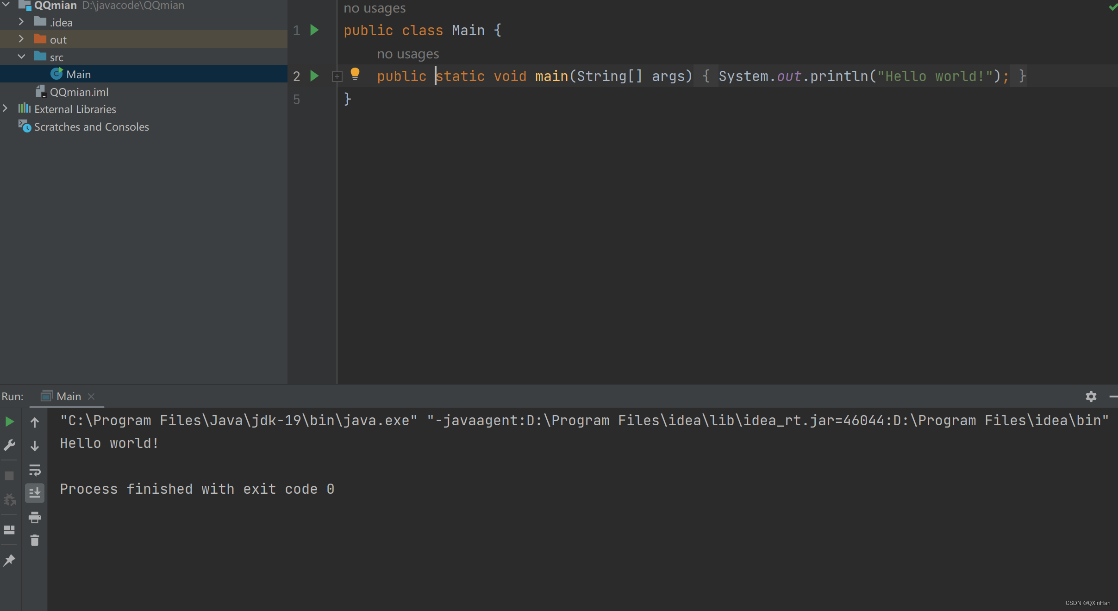Hide the Run panel with minus
Viewport: 1118px width, 611px height.
(1113, 397)
